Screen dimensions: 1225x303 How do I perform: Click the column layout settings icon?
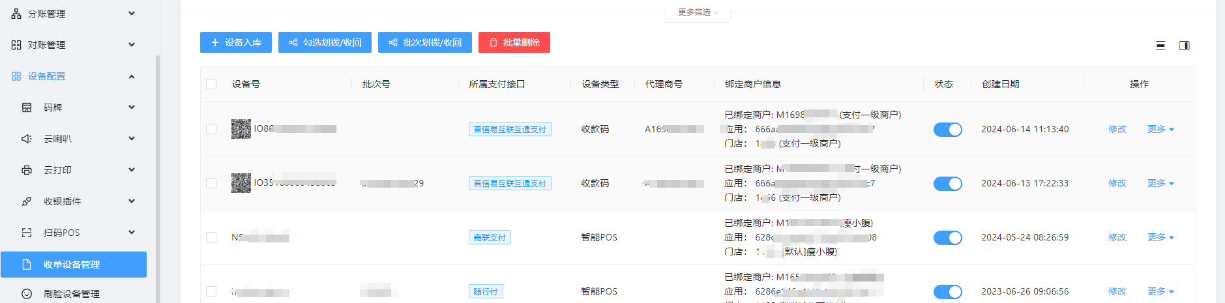click(1184, 46)
